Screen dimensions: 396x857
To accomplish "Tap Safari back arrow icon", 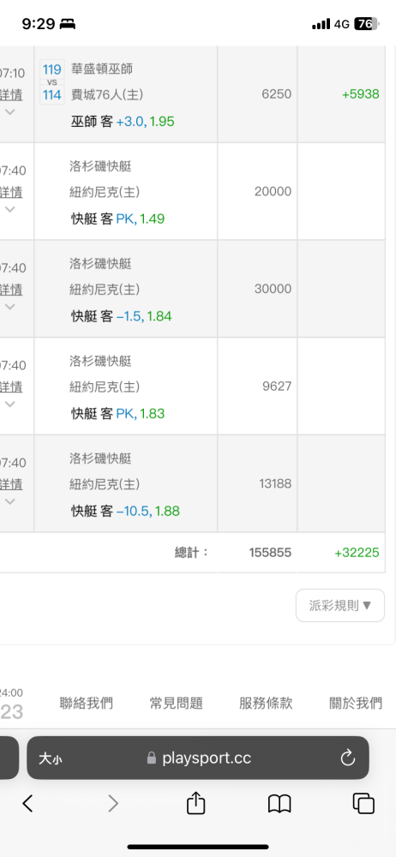I will [28, 803].
